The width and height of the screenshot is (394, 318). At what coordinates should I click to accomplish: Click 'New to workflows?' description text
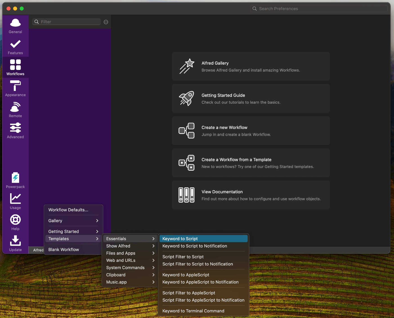pos(258,167)
